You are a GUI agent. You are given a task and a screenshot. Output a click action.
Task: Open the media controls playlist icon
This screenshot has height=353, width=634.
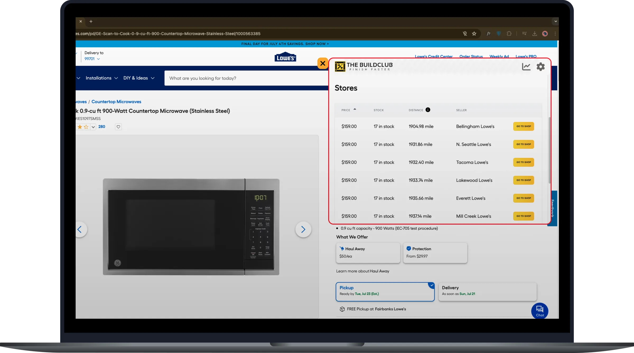[524, 34]
